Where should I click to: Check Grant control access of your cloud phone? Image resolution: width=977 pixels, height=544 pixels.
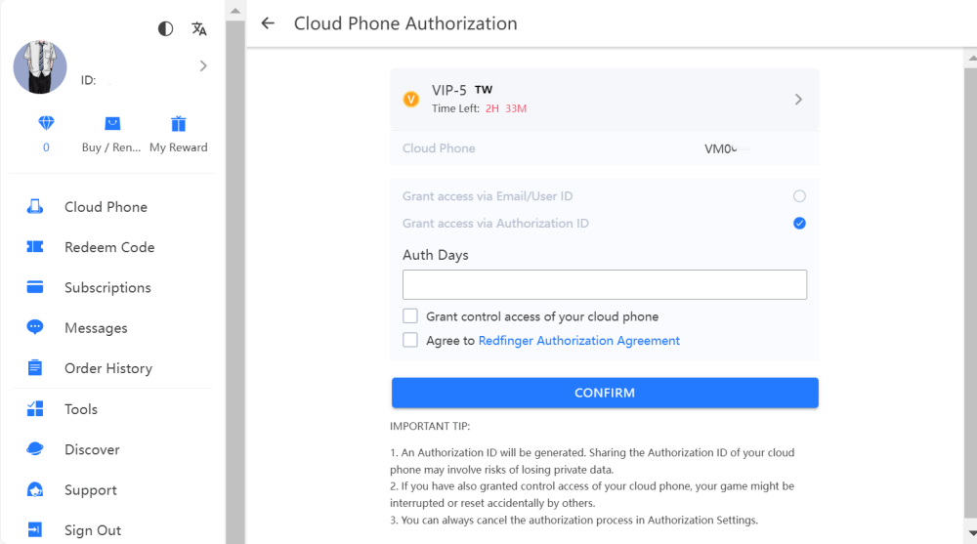410,315
